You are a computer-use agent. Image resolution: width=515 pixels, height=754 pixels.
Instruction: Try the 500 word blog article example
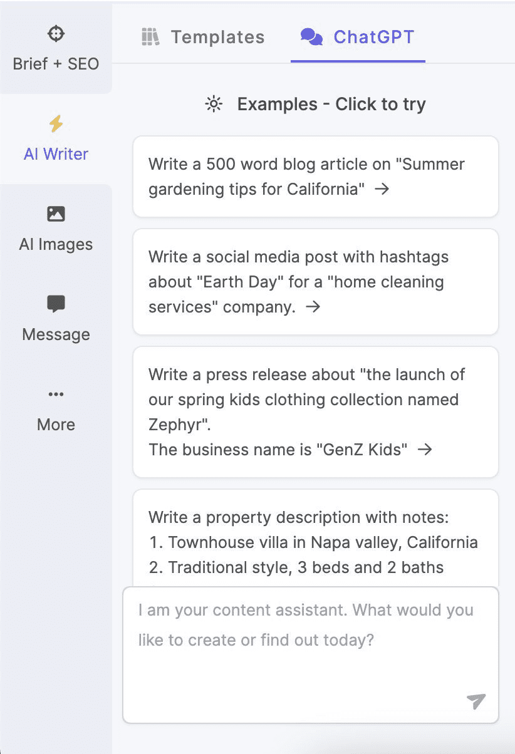pyautogui.click(x=316, y=177)
